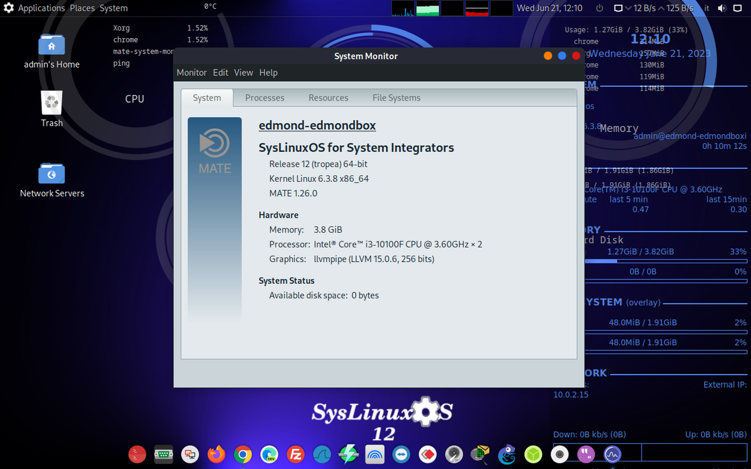The width and height of the screenshot is (751, 469).
Task: Open the Trash desktop icon
Action: (x=52, y=109)
